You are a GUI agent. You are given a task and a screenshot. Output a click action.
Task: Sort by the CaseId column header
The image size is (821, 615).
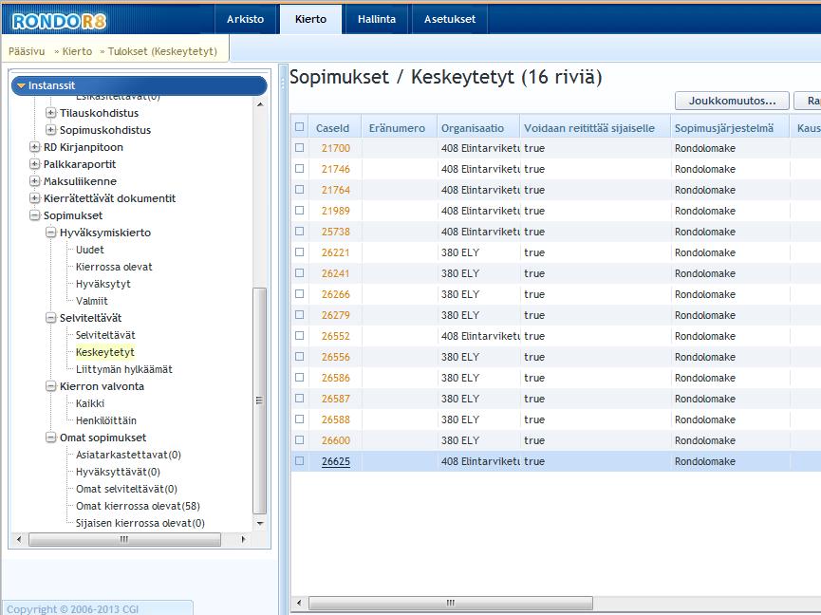point(332,128)
